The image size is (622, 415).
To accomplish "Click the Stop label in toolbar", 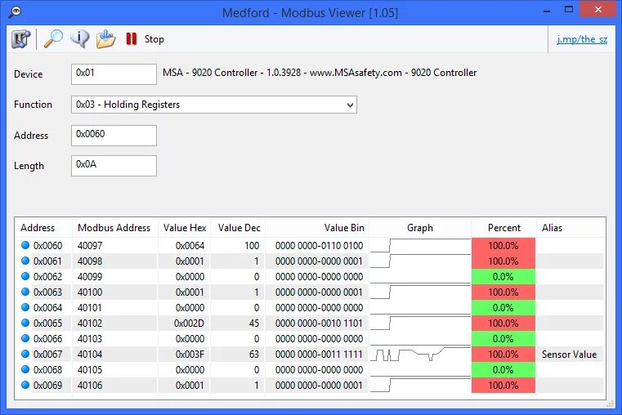I will [154, 39].
